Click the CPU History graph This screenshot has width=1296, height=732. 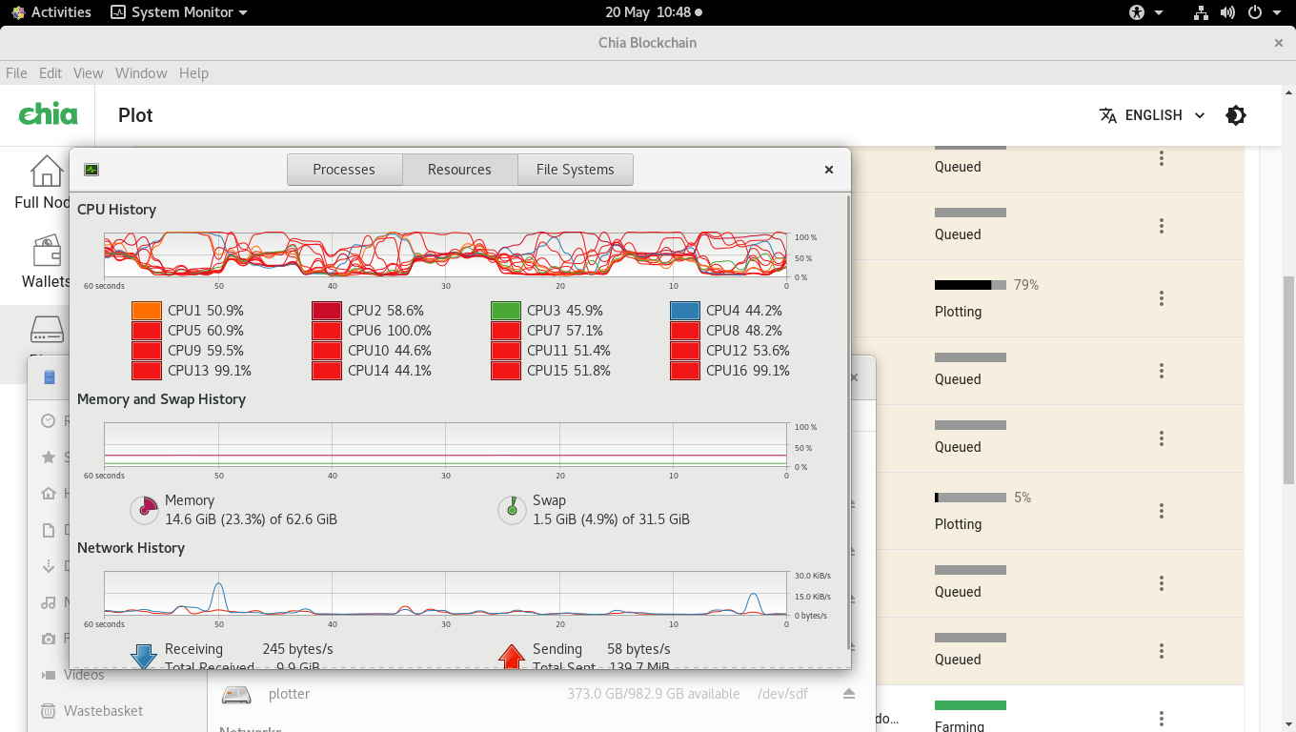445,254
